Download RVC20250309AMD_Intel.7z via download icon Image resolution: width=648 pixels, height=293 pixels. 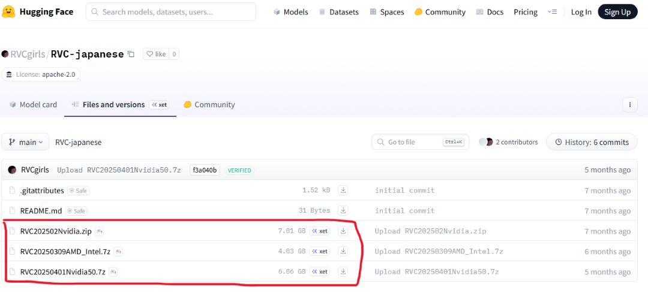[343, 252]
